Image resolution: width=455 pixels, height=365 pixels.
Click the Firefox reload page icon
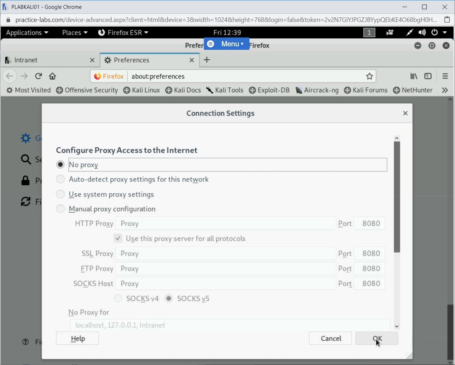point(38,76)
